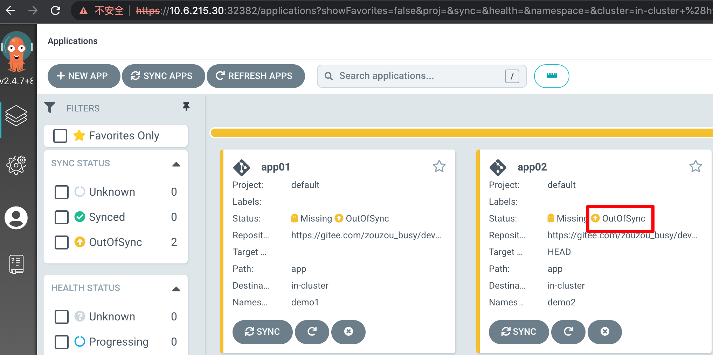Click app02 target revision HEAD
Viewport: 713px width, 355px height.
[x=559, y=252]
